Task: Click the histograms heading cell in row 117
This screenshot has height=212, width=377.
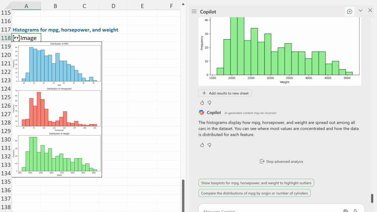Action: pyautogui.click(x=65, y=30)
